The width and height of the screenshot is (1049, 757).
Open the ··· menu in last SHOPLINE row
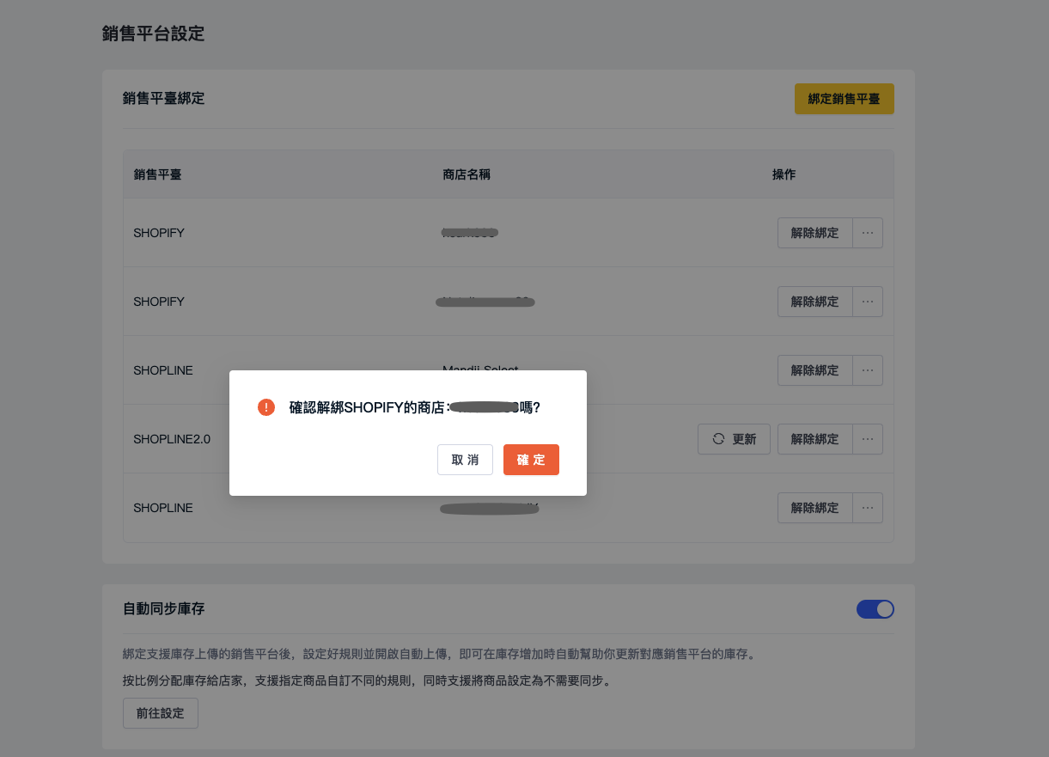click(868, 508)
